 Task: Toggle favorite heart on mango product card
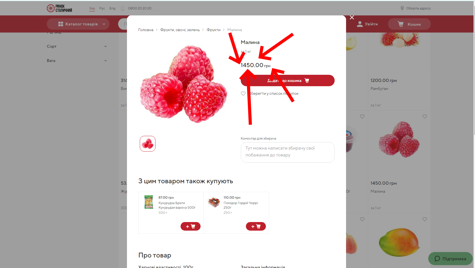(x=425, y=219)
